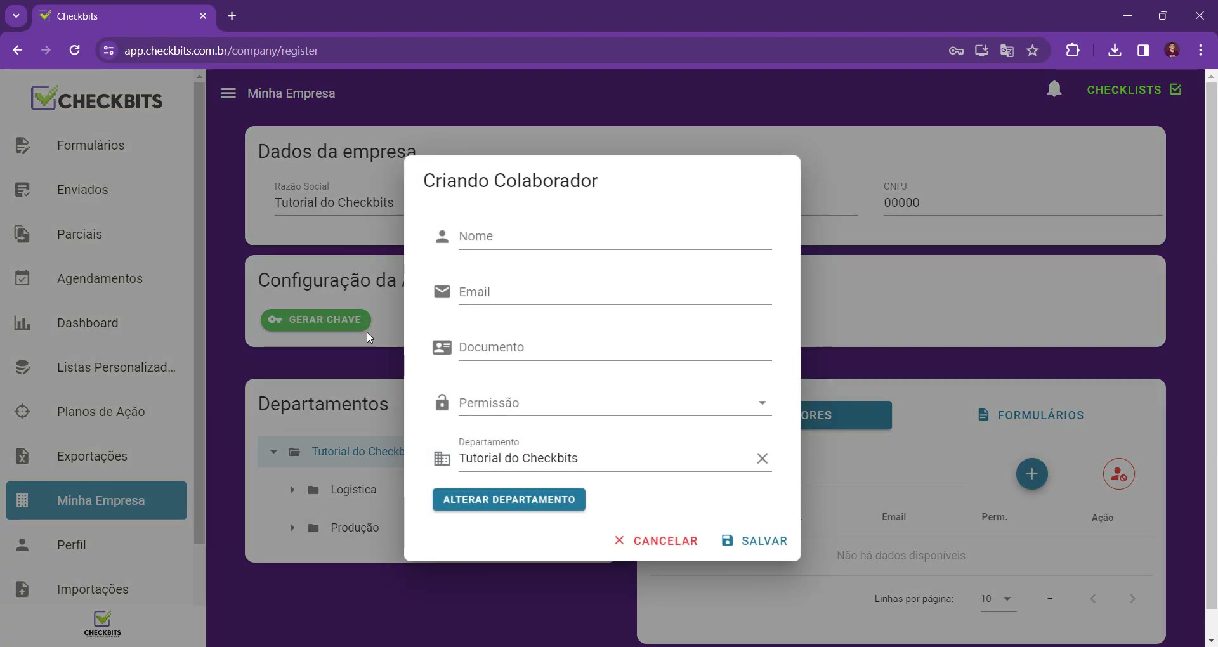
Task: Open Chrome profile avatar
Action: pos(1172,50)
